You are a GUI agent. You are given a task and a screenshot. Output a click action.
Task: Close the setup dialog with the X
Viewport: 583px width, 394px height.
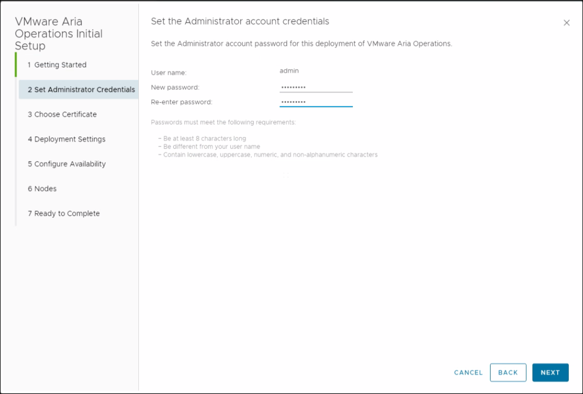pos(567,23)
